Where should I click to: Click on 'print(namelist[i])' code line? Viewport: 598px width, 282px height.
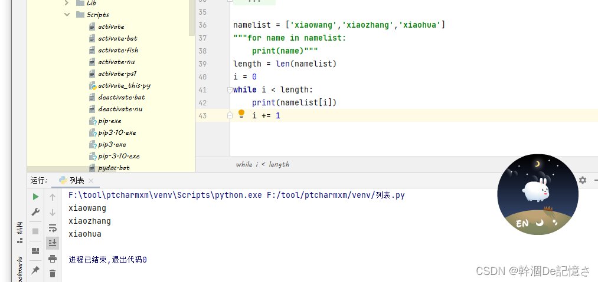click(294, 102)
